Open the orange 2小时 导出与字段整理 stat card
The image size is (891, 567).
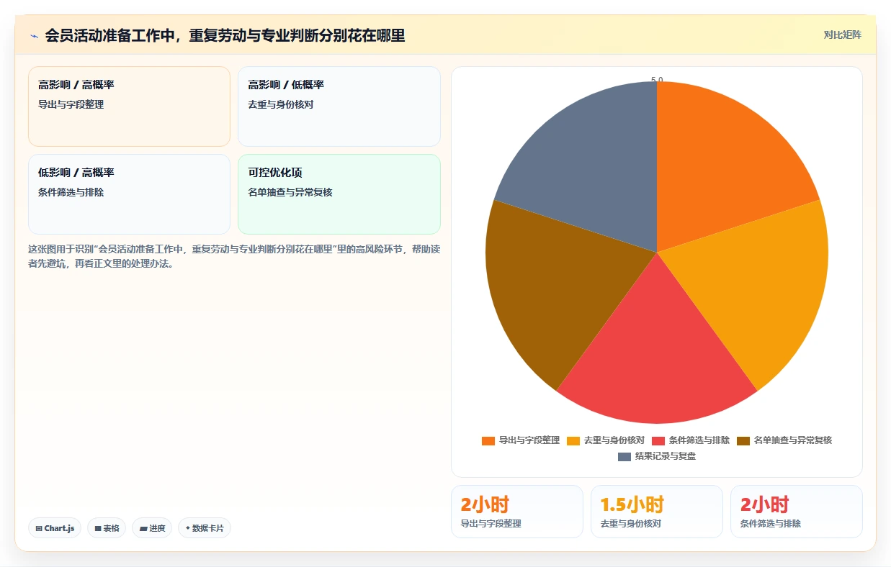click(517, 512)
